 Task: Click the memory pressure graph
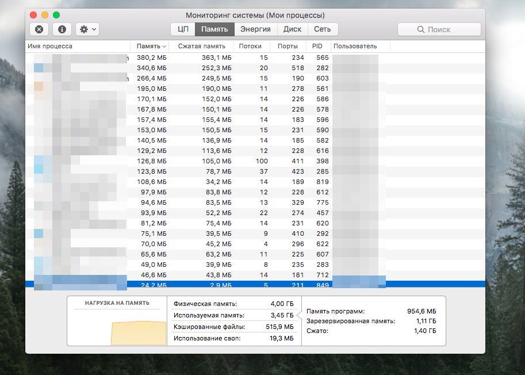pyautogui.click(x=117, y=328)
